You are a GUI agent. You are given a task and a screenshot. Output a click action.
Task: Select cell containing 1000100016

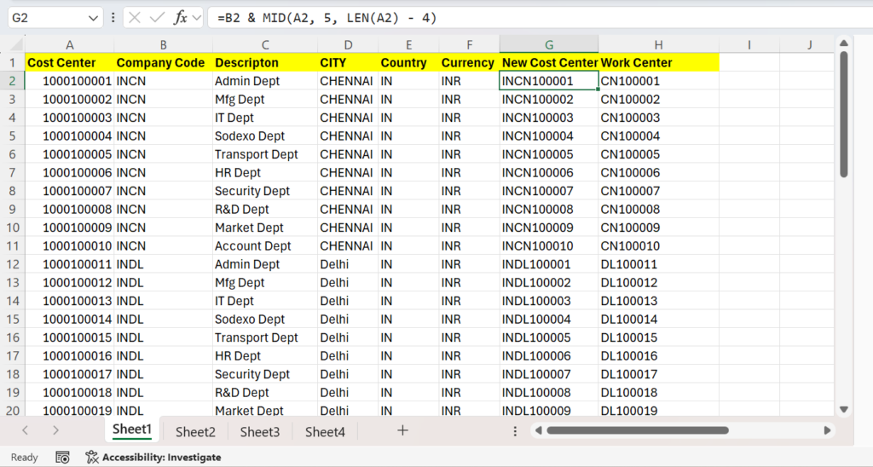70,355
